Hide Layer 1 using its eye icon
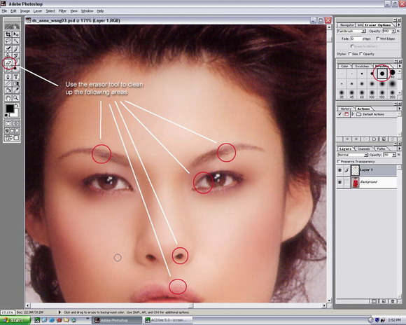 [340, 170]
